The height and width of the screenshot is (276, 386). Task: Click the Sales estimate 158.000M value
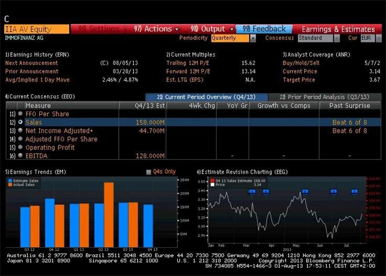[150, 122]
